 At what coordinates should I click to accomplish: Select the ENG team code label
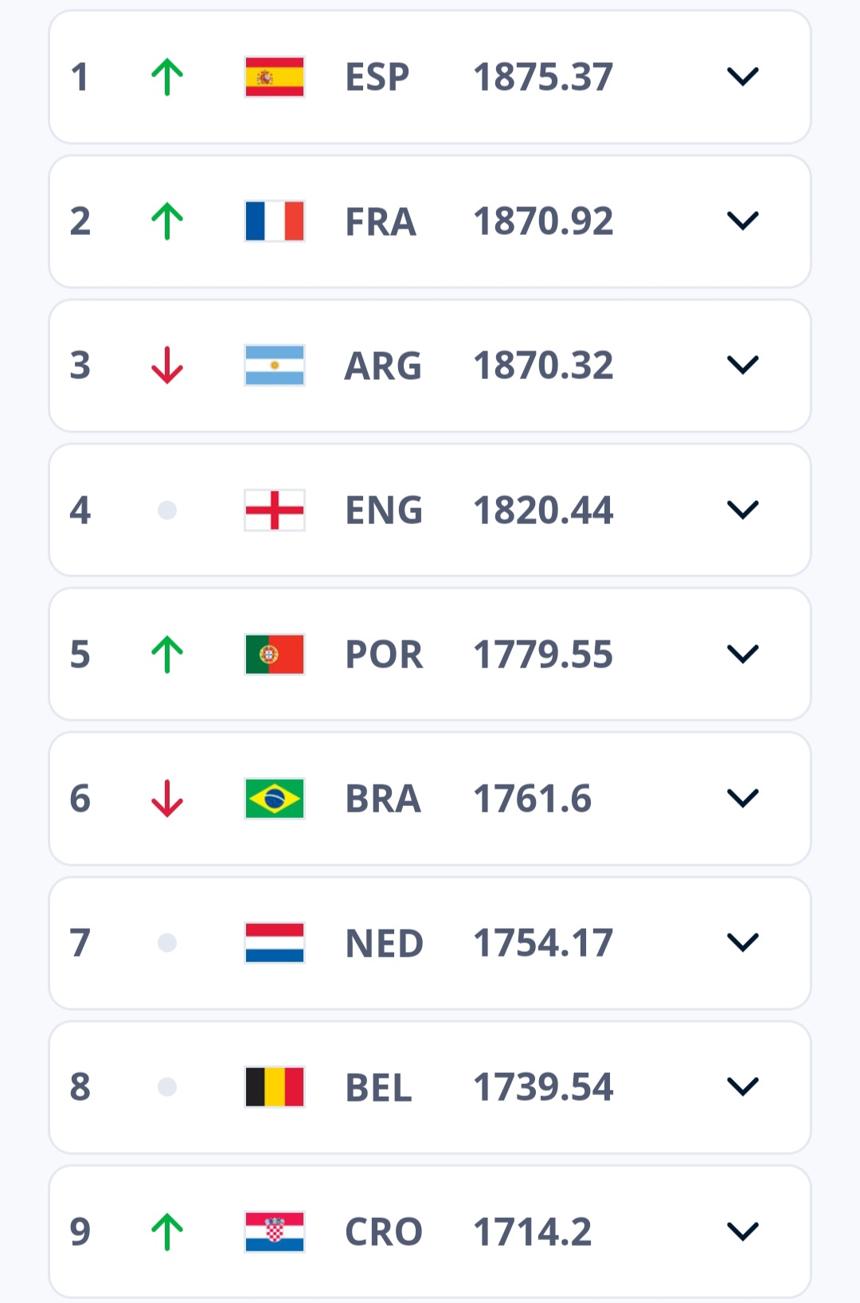(x=384, y=511)
